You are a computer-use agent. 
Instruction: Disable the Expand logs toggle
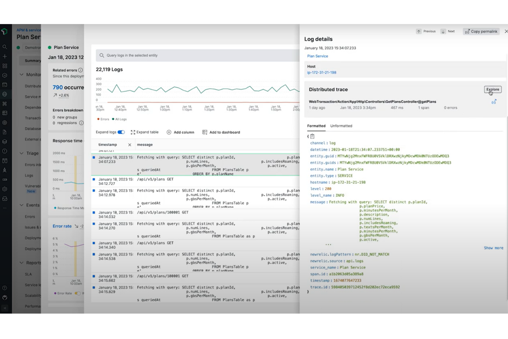(x=121, y=132)
